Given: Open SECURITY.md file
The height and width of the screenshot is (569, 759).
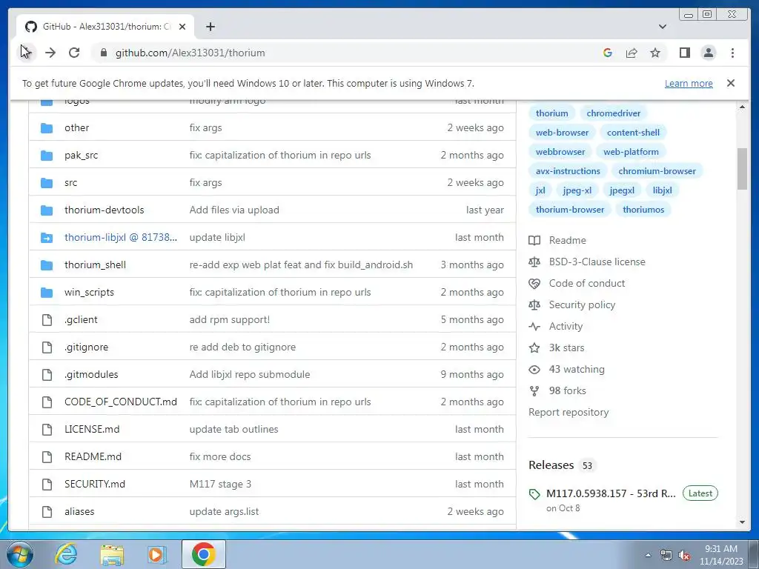Looking at the screenshot, I should tap(94, 485).
